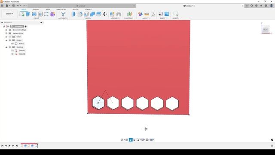Toggle visibility of Origin folder
Image resolution: width=275 pixels, height=155 pixels.
(x=10, y=37)
